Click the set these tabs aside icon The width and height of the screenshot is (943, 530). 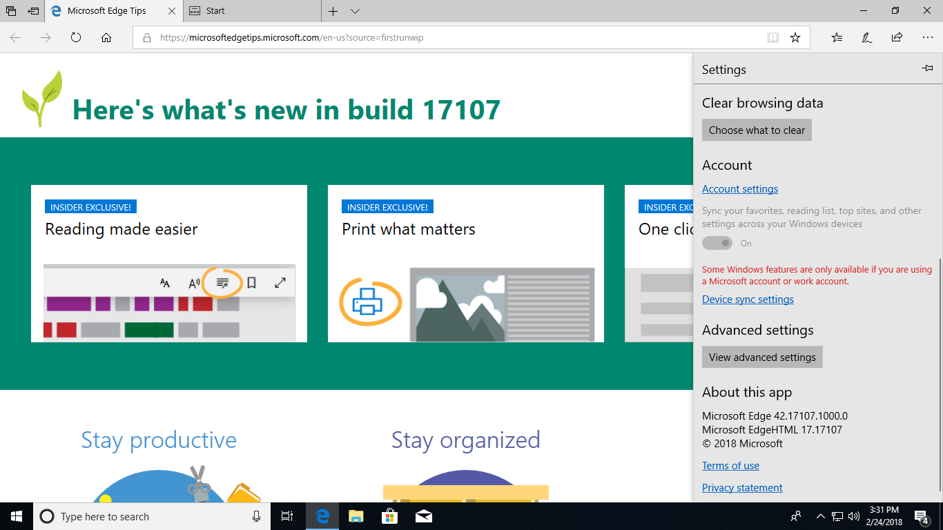click(33, 11)
